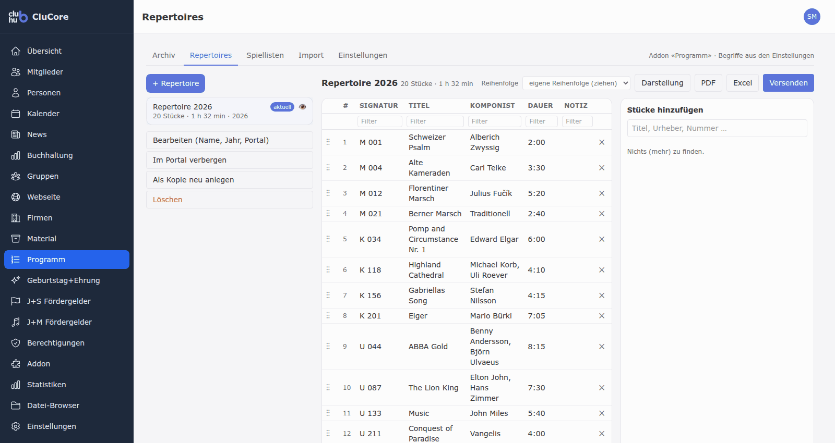Open Übersicht home icon in sidebar
Image resolution: width=835 pixels, height=443 pixels.
[16, 51]
